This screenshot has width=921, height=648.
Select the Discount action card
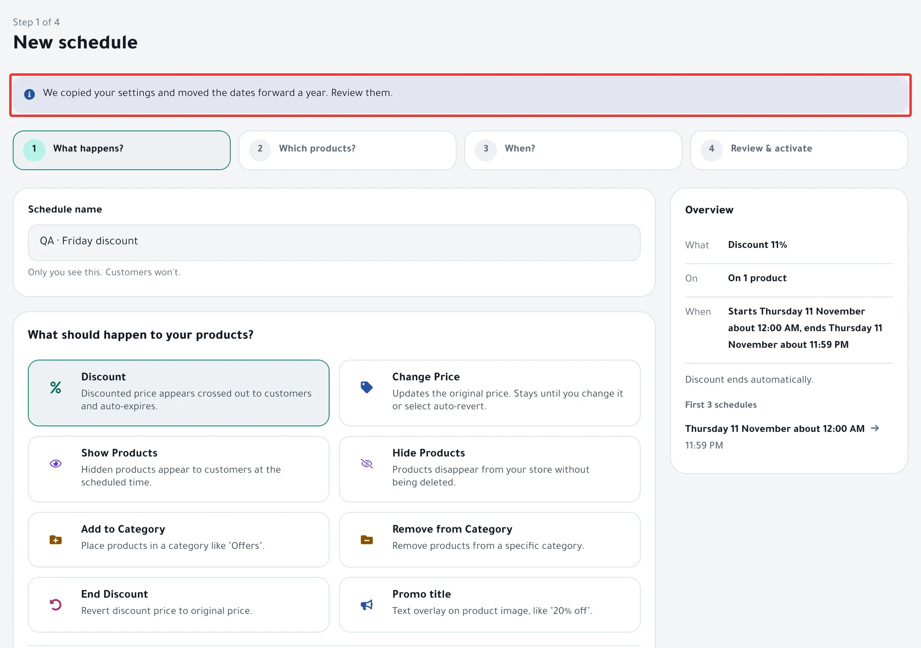pyautogui.click(x=178, y=393)
